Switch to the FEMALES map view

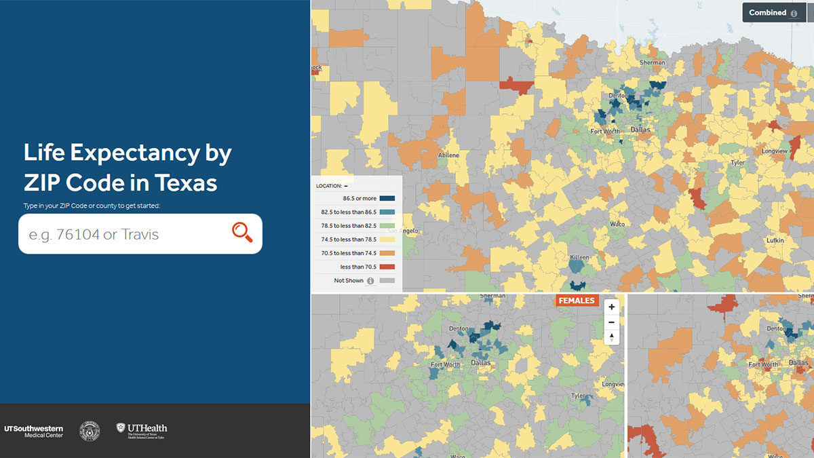(577, 301)
